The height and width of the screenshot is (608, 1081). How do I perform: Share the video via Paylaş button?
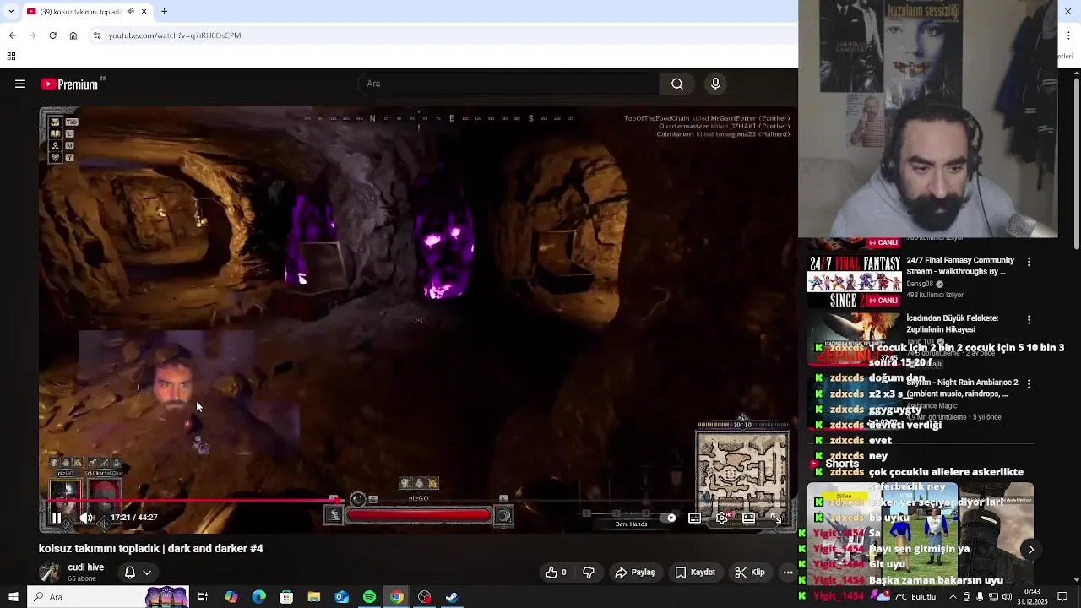coord(635,572)
